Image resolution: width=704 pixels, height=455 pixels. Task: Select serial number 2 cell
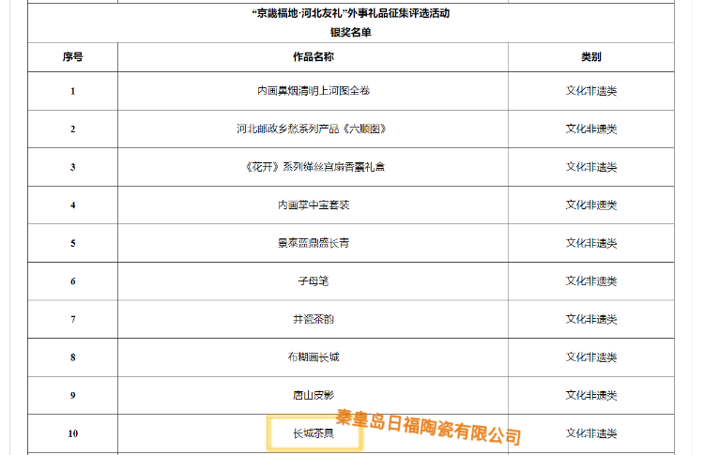(x=72, y=129)
